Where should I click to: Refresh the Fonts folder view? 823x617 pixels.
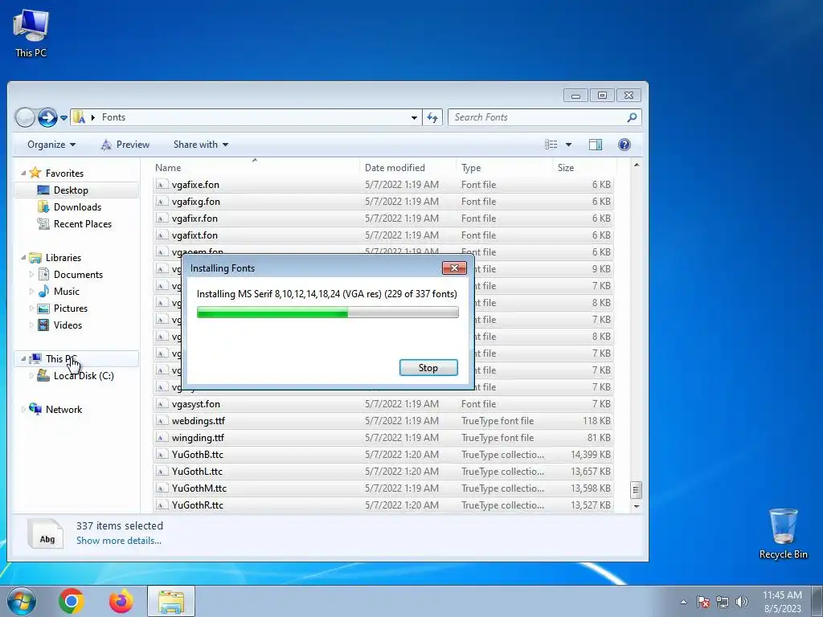coord(432,117)
